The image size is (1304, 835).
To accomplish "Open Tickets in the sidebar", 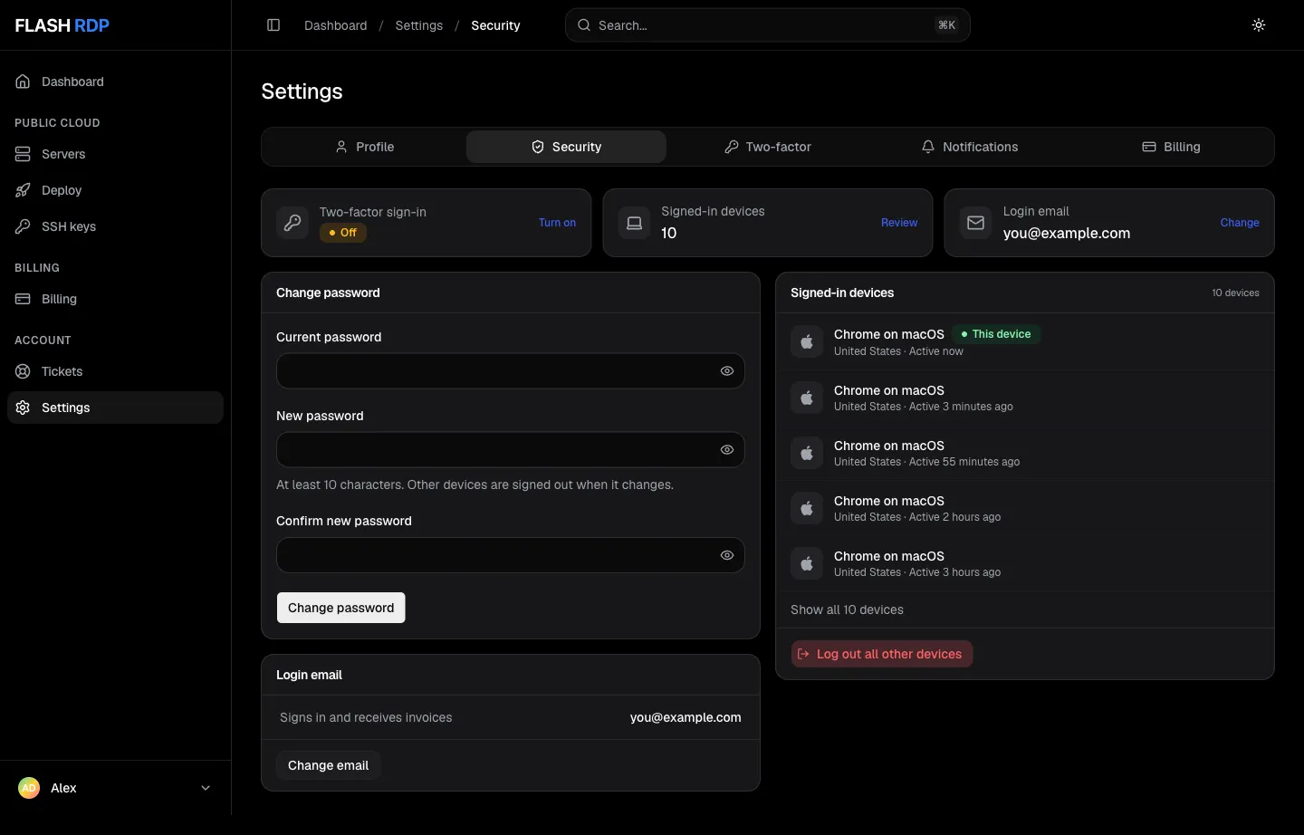I will [115, 371].
